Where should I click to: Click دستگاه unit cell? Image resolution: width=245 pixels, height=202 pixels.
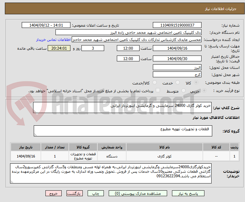(x=112, y=156)
